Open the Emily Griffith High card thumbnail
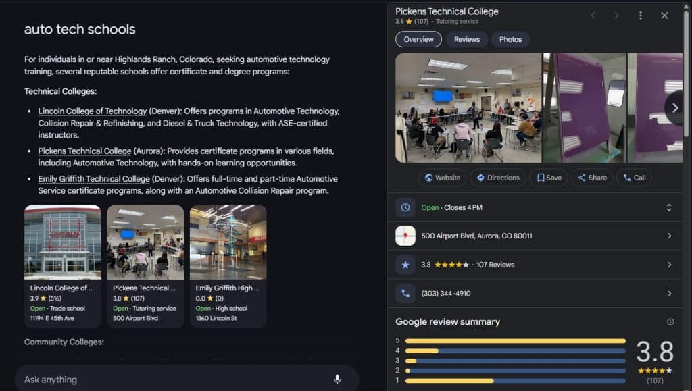 228,242
